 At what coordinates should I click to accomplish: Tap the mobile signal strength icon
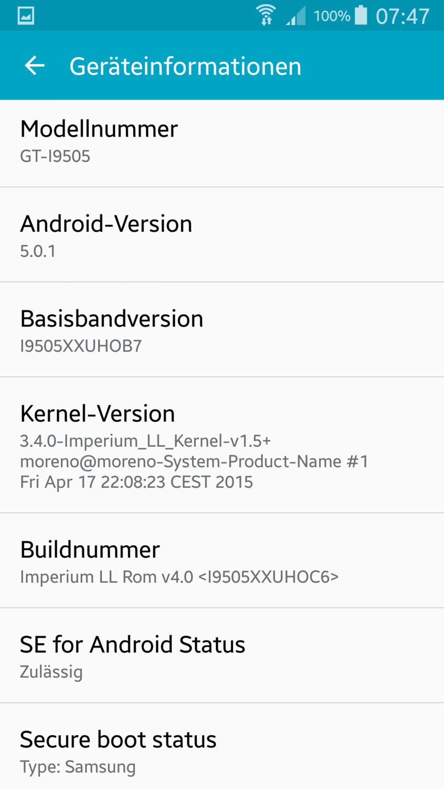click(296, 16)
